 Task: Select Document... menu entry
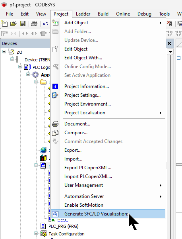pyautogui.click(x=108, y=124)
